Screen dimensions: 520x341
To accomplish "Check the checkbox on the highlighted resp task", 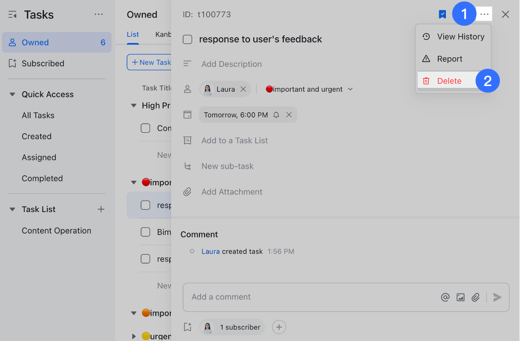I will [x=145, y=204].
